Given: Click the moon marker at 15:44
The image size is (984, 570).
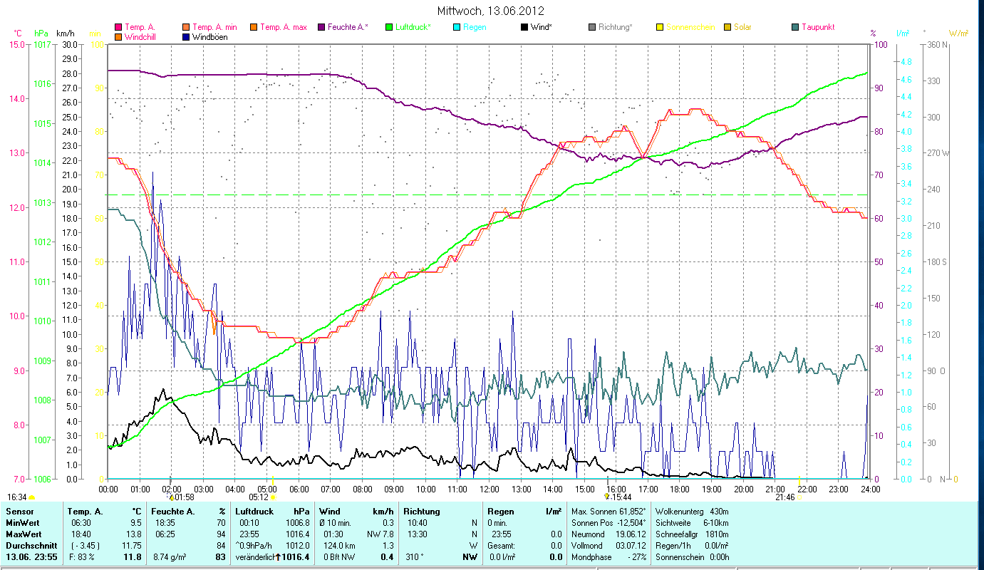Looking at the screenshot, I should [x=606, y=497].
